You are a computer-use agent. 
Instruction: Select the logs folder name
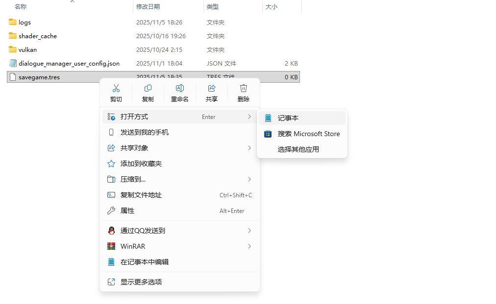(25, 23)
